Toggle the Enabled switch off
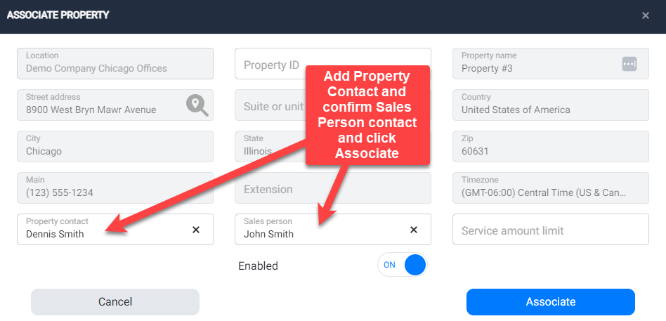Screen dimensions: 666x321 403,266
